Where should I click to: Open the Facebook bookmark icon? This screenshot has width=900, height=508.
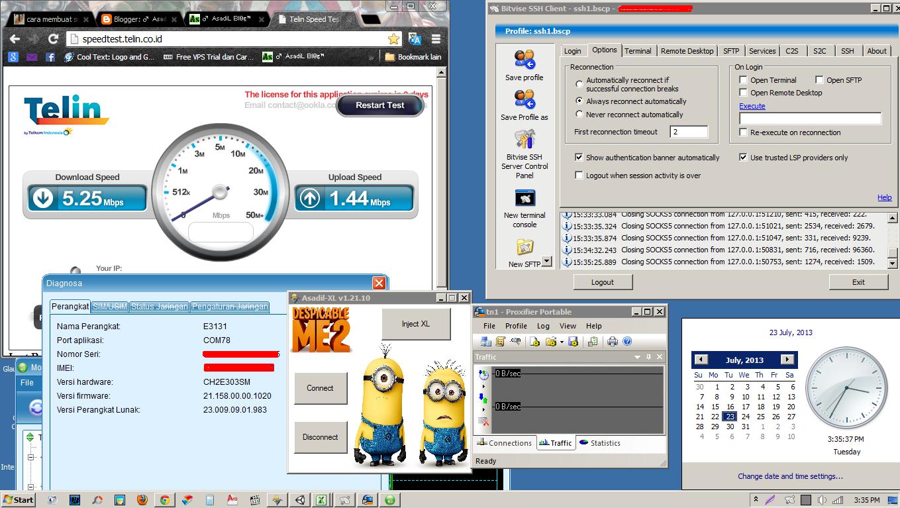click(x=50, y=57)
